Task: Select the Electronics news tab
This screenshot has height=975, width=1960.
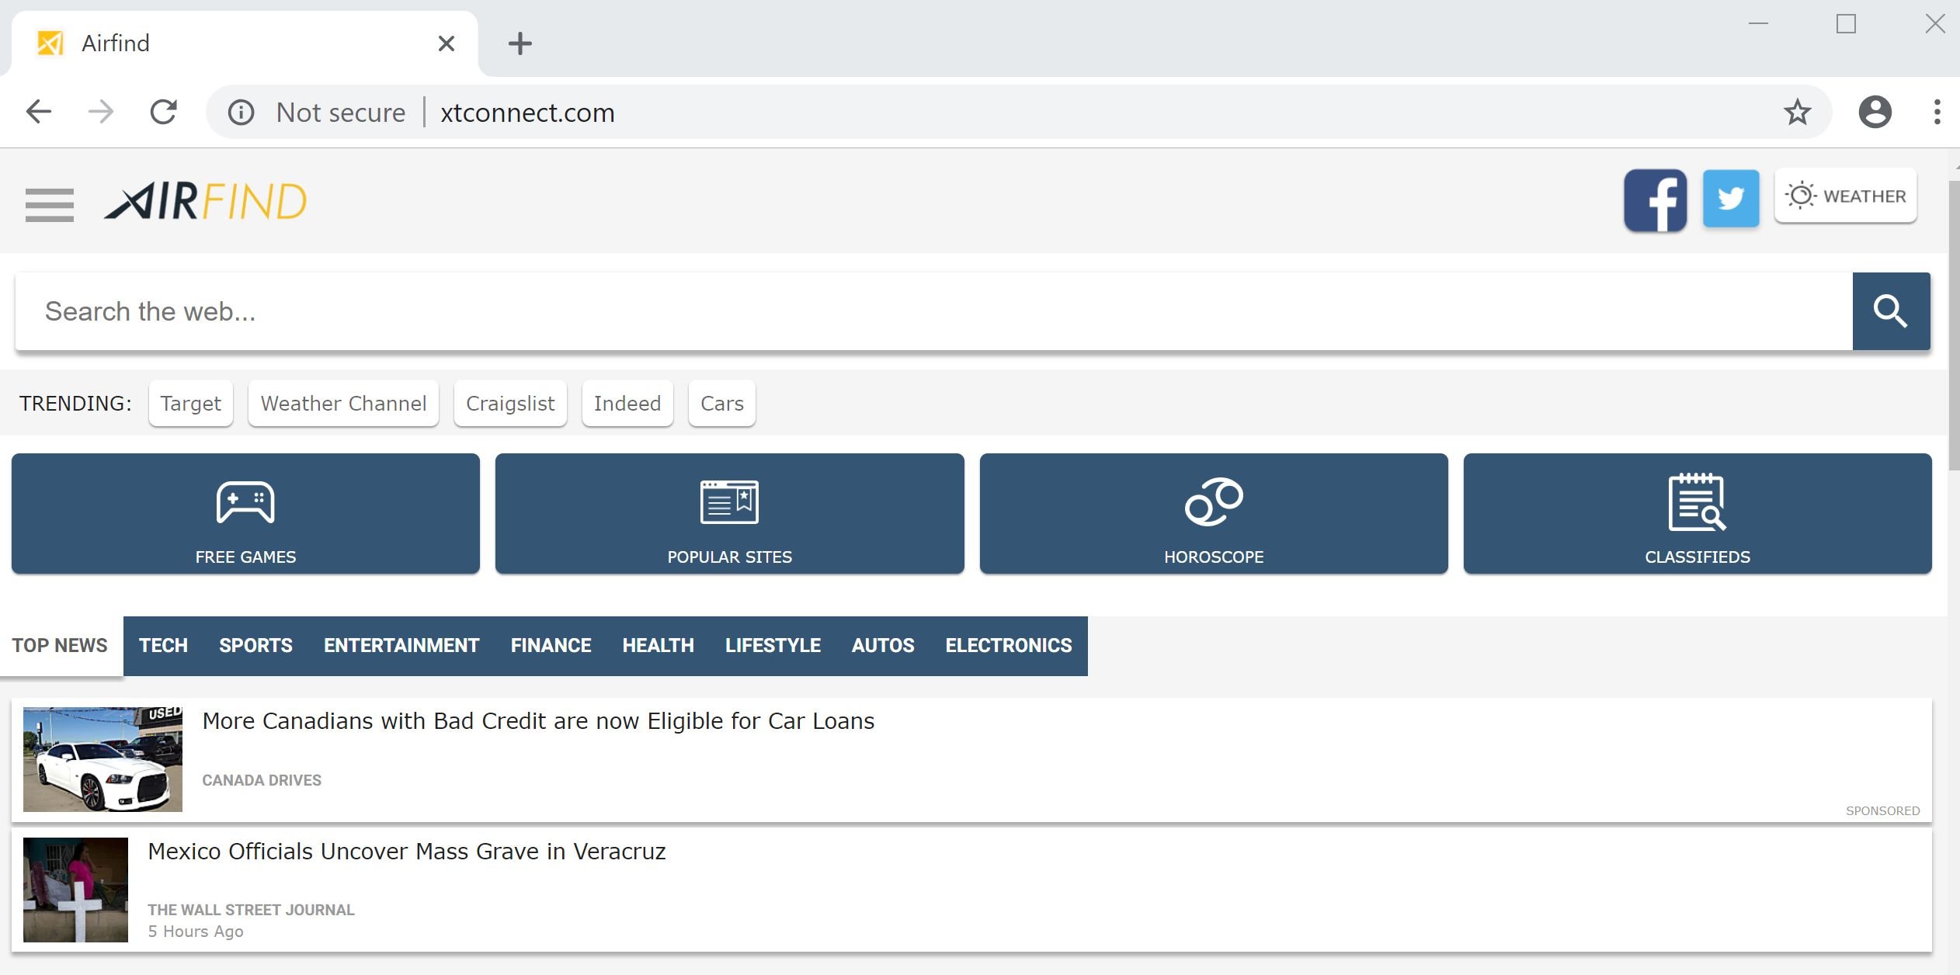Action: pyautogui.click(x=1008, y=646)
